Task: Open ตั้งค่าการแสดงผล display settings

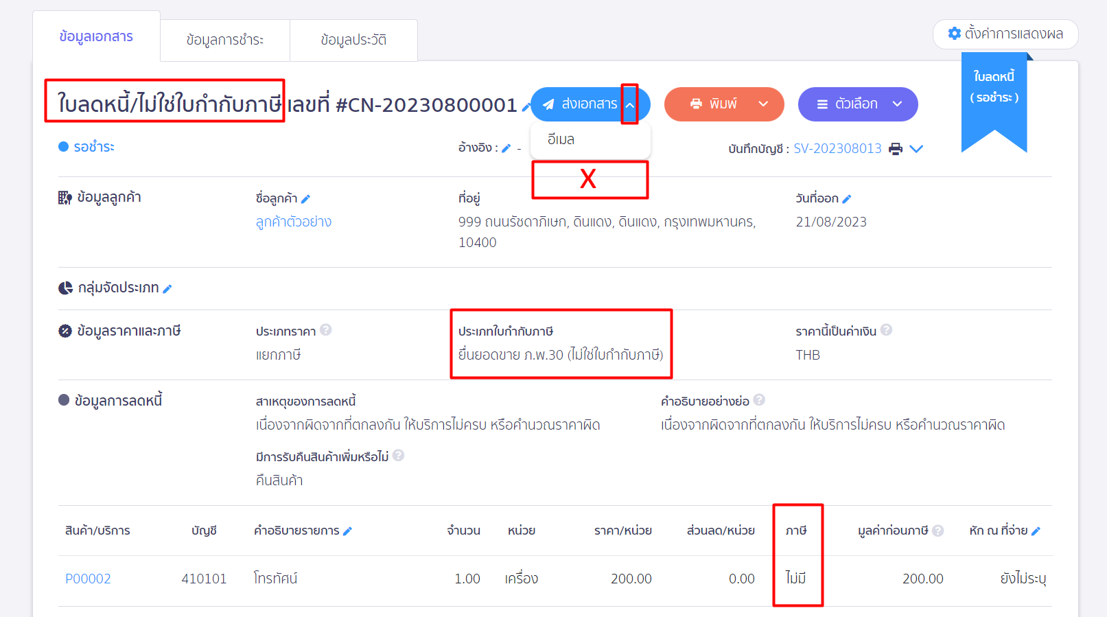Action: pos(1005,34)
